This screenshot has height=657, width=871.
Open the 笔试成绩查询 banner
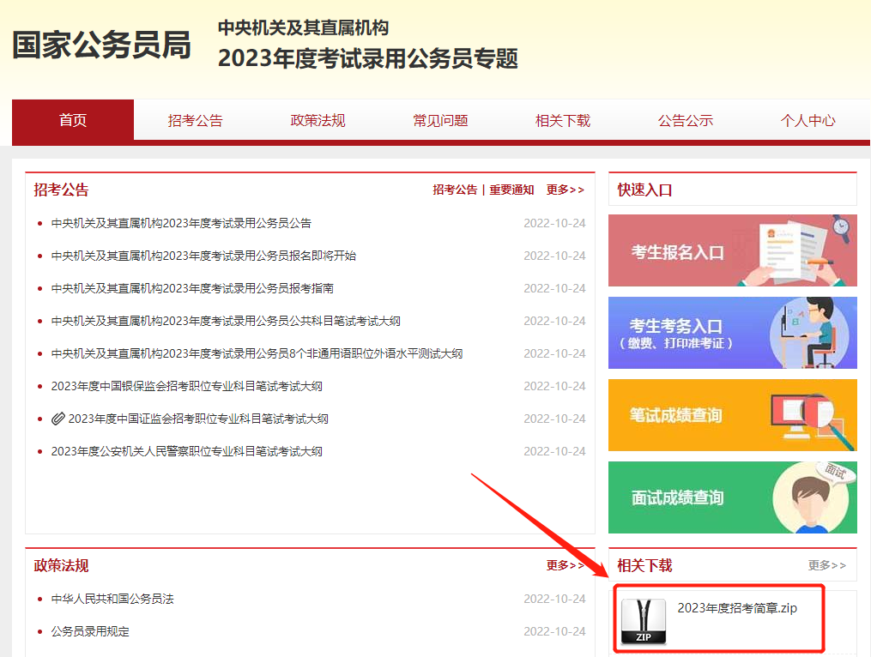(732, 415)
